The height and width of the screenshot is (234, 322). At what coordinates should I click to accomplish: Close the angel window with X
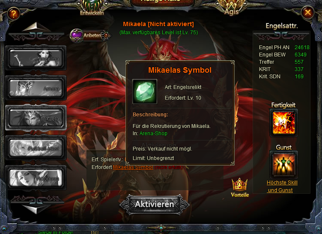307,12
